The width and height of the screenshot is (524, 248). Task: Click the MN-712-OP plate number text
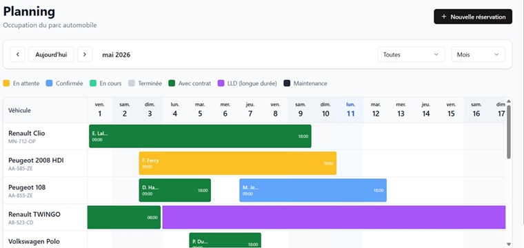tap(22, 141)
